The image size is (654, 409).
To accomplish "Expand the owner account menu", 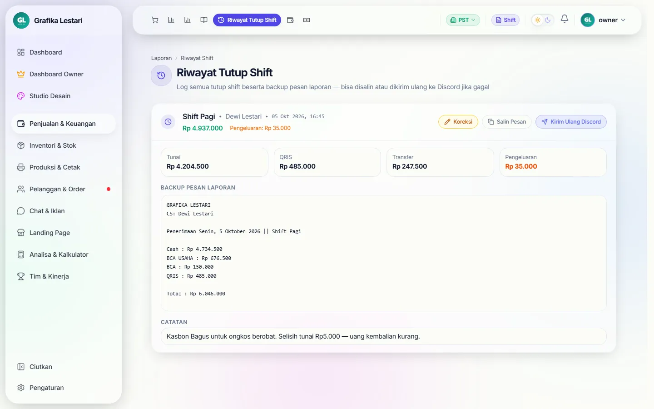I will click(x=604, y=20).
